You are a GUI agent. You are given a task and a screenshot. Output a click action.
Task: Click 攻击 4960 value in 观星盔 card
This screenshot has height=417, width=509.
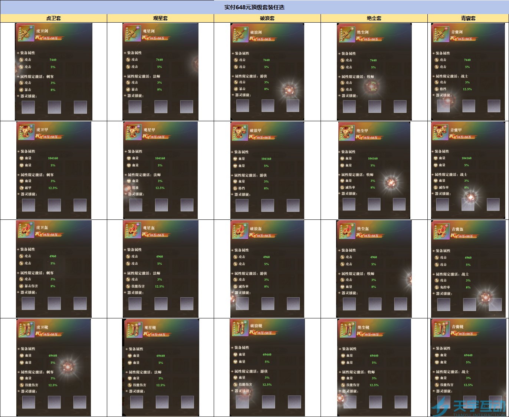160,257
